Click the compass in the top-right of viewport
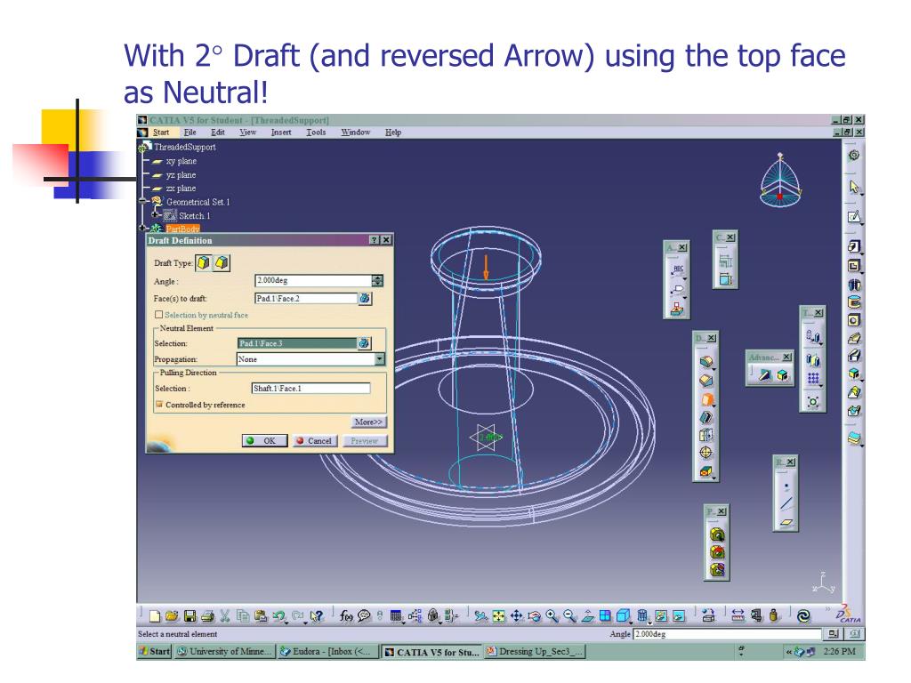 point(780,181)
